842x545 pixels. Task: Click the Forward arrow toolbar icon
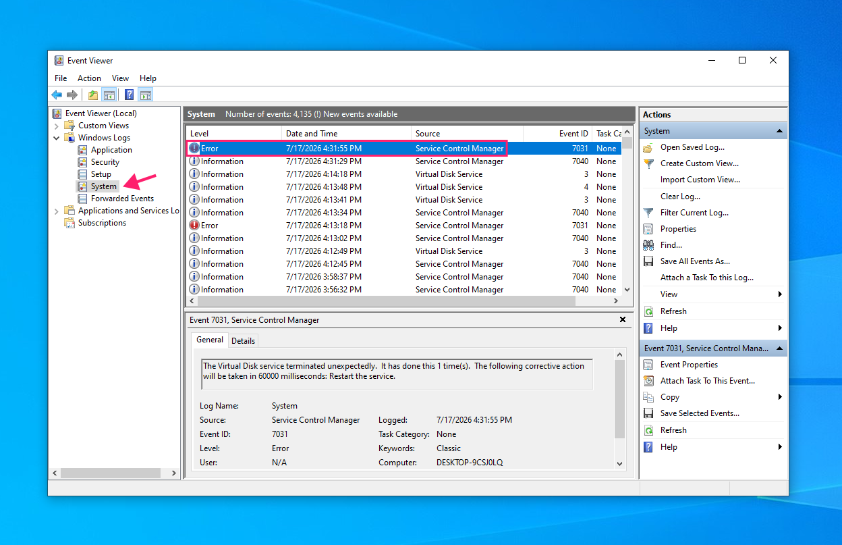coord(72,95)
